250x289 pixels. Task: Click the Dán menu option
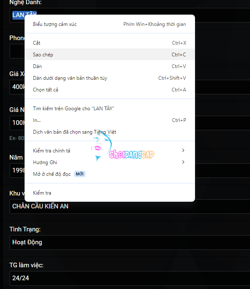(110, 66)
